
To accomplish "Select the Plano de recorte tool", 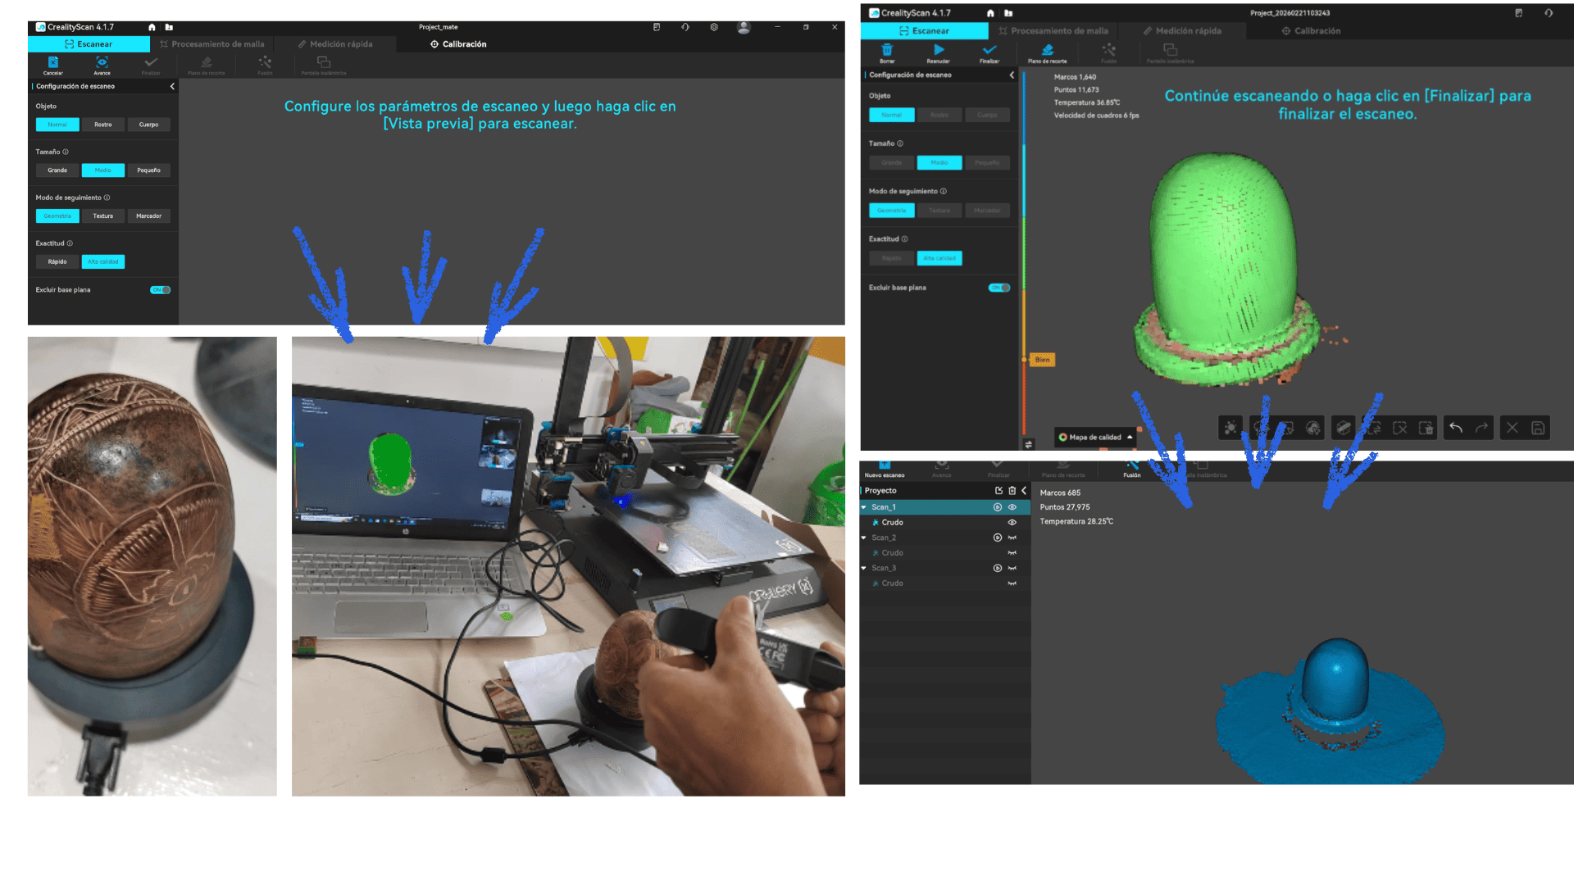I will [1047, 51].
